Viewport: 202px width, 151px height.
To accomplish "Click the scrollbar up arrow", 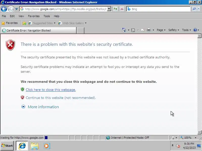I will (x=199, y=36).
